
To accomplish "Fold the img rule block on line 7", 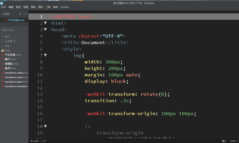I will click(46, 56).
